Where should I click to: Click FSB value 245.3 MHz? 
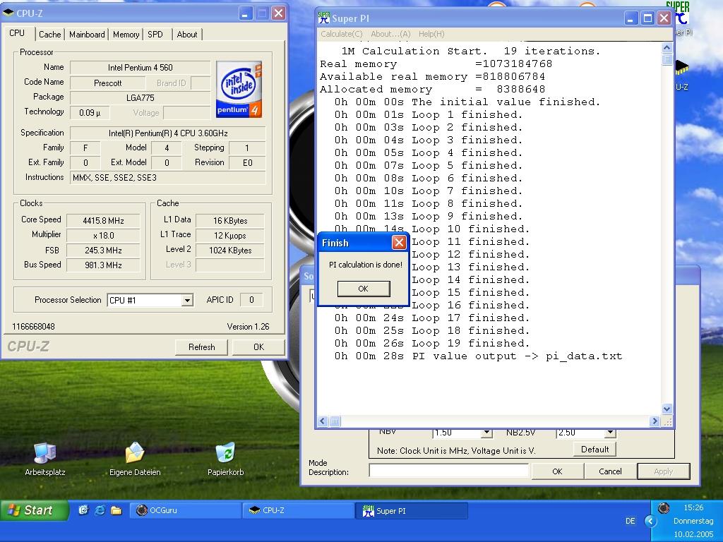coord(103,251)
